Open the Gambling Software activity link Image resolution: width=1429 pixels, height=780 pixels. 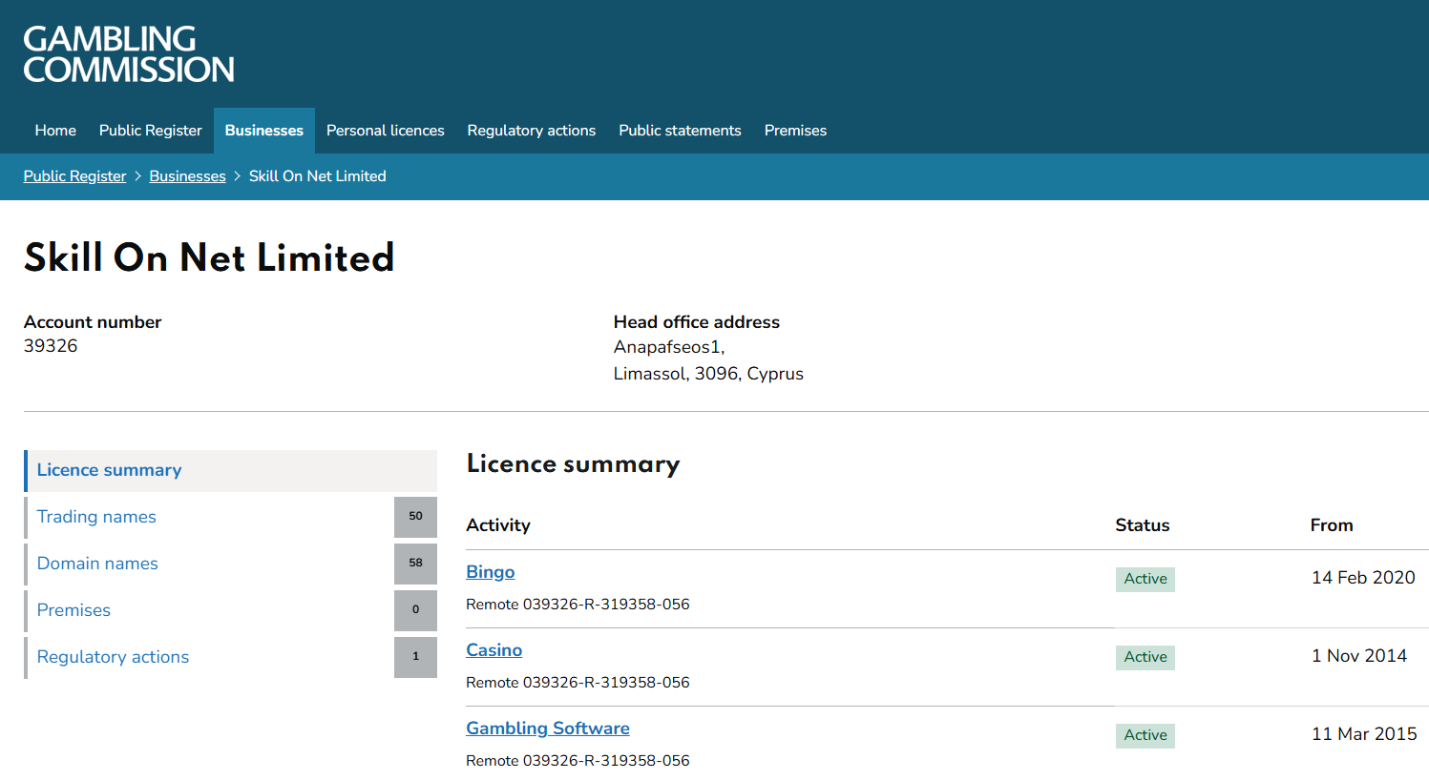(548, 729)
